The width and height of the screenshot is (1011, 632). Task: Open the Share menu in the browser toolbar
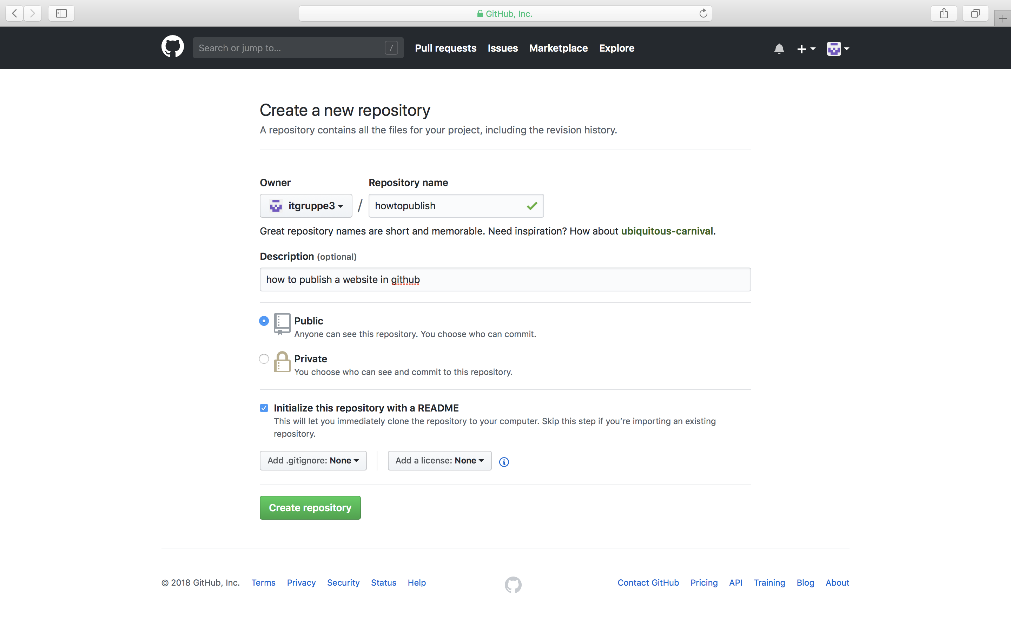[x=944, y=13]
